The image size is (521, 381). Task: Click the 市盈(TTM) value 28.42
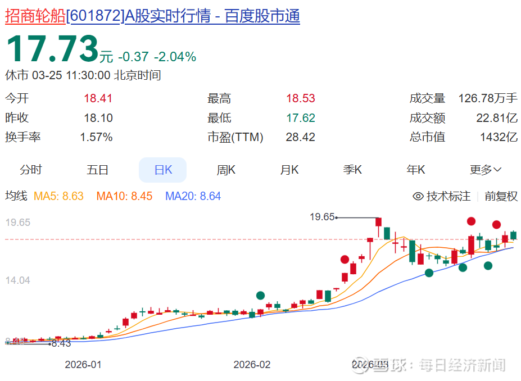[300, 137]
